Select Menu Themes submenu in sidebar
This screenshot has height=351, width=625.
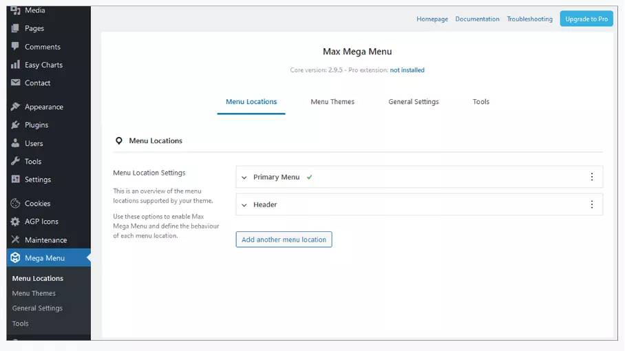pyautogui.click(x=34, y=293)
